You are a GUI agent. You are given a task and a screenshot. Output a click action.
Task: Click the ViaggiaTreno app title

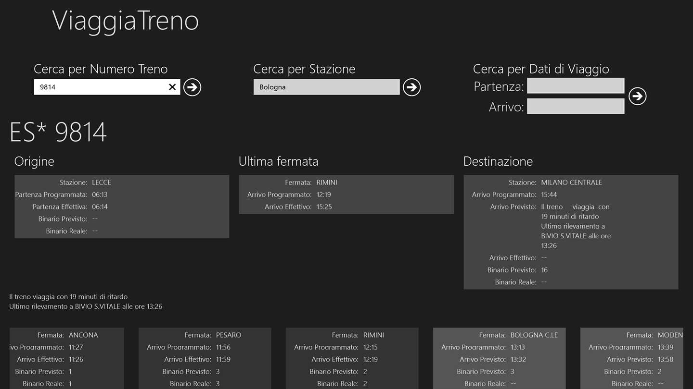[x=125, y=21]
